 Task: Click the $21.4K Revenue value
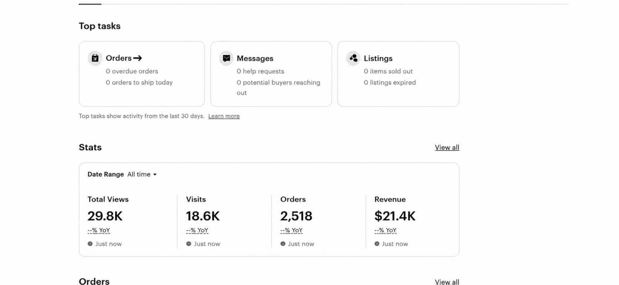click(x=395, y=216)
